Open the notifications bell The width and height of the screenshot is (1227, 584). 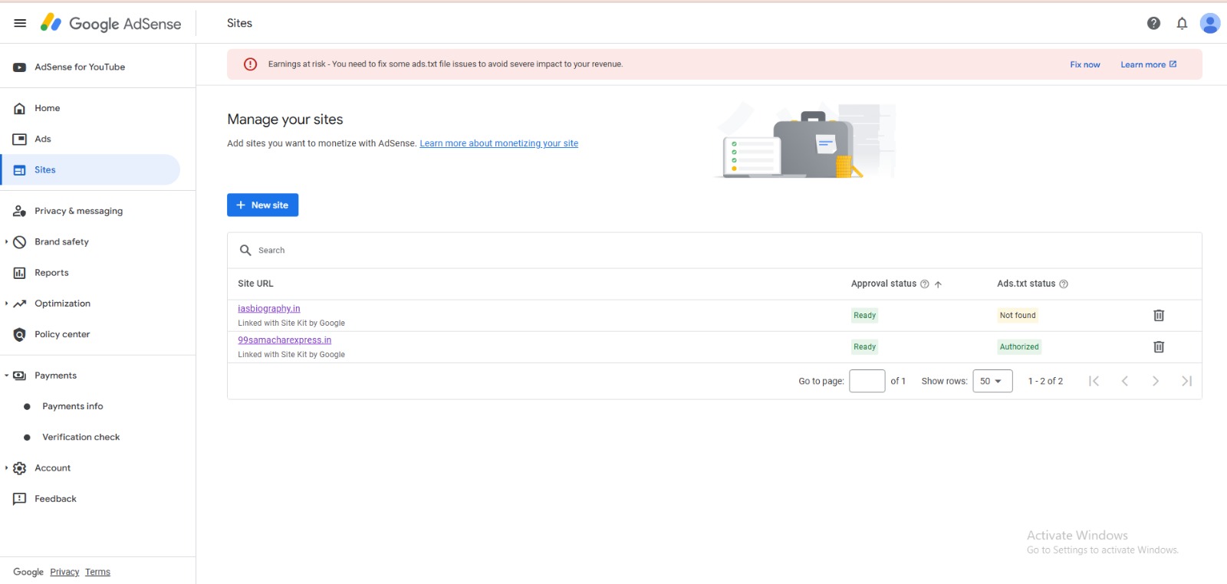coord(1182,23)
